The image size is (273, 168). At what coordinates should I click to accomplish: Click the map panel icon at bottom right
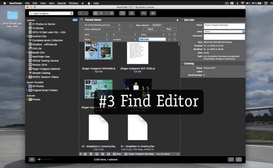pos(231,160)
